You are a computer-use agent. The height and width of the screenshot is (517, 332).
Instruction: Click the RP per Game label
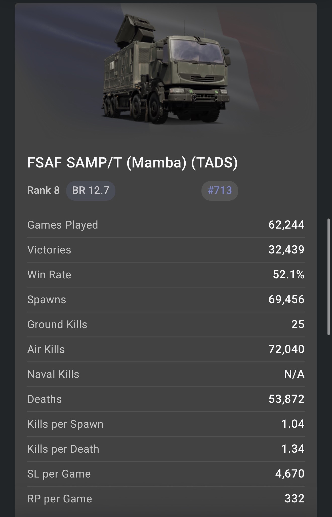pyautogui.click(x=60, y=499)
